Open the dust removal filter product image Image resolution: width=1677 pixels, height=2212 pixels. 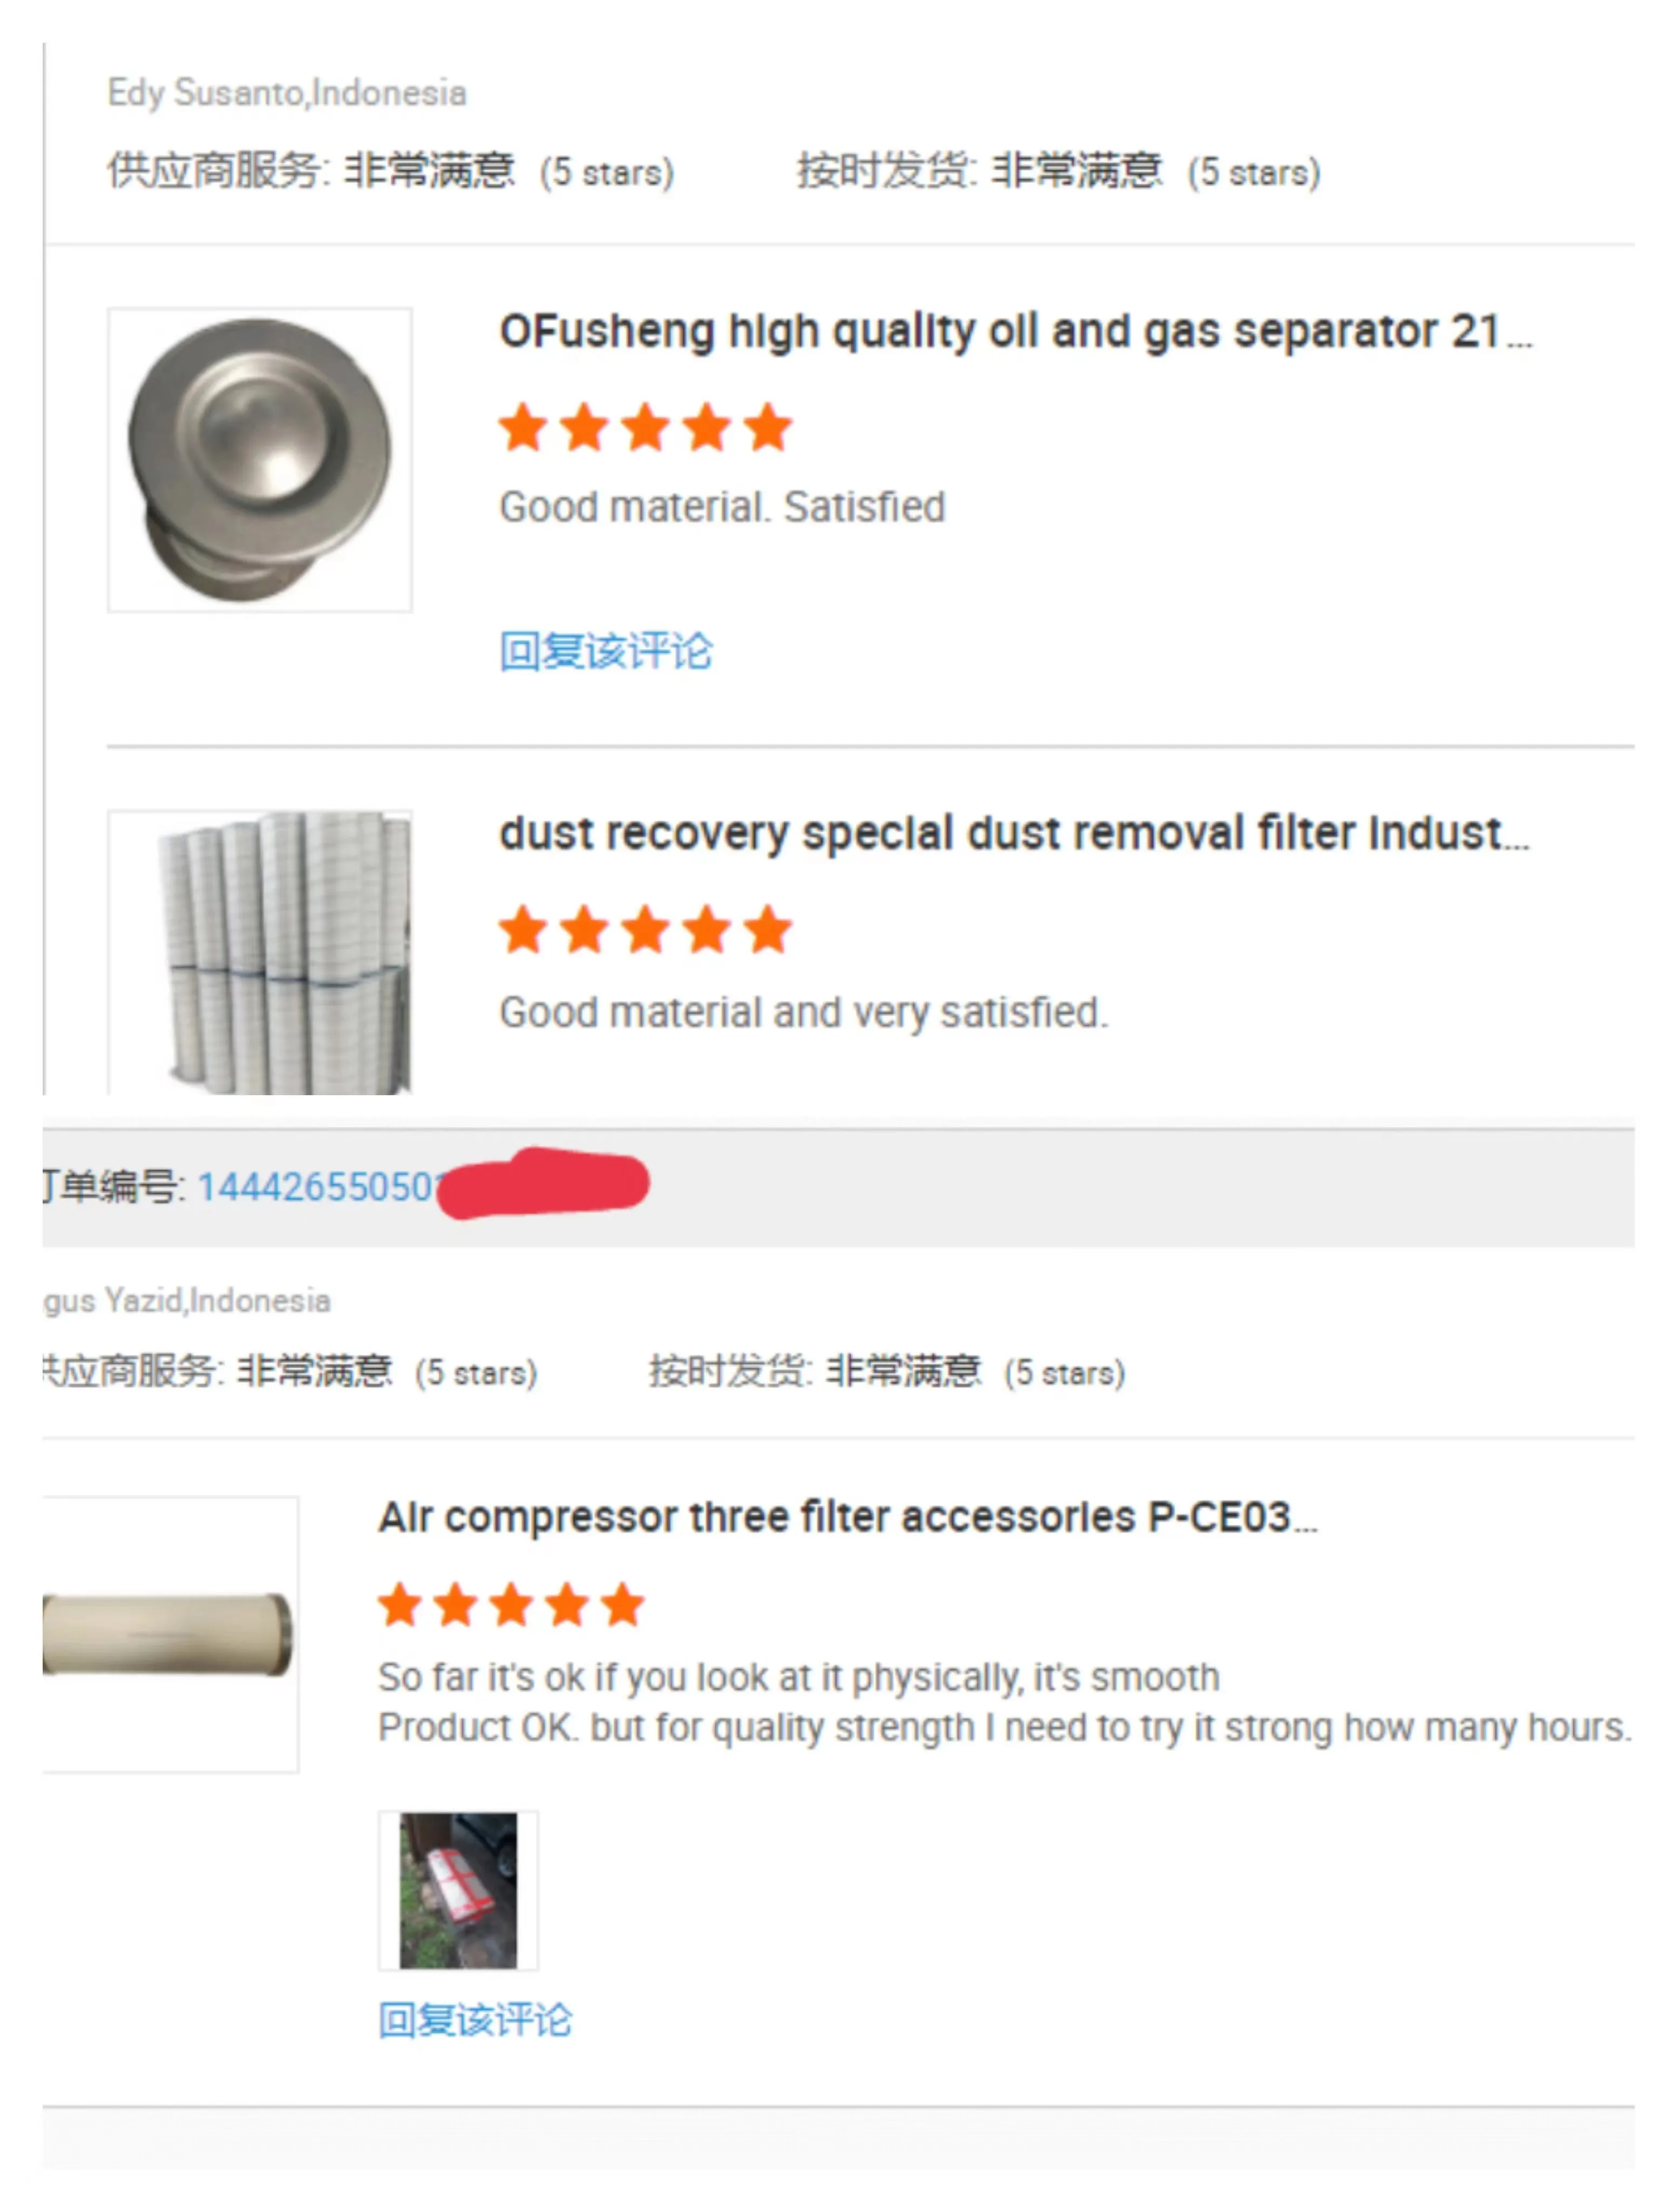pos(259,951)
